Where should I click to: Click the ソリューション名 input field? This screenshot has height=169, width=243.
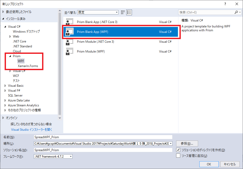click(x=103, y=150)
